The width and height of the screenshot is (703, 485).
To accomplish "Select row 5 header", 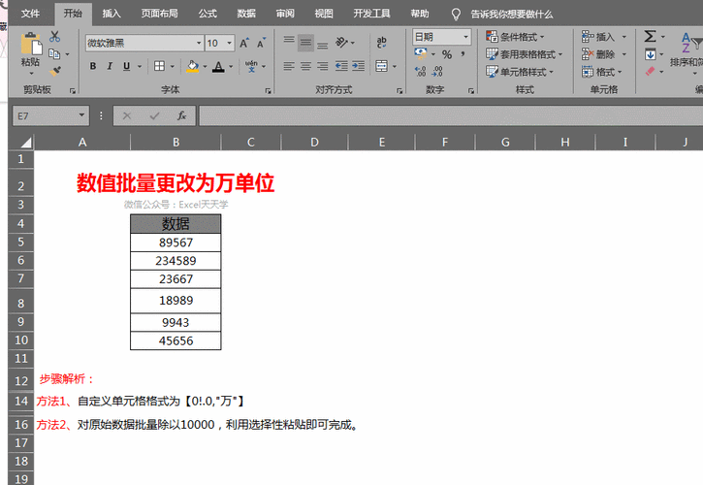I will coord(21,242).
